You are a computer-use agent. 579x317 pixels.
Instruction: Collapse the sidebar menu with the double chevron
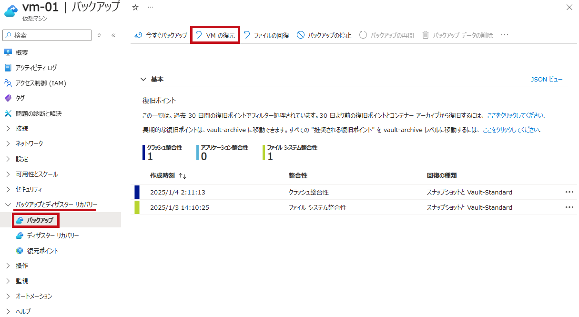click(x=113, y=35)
